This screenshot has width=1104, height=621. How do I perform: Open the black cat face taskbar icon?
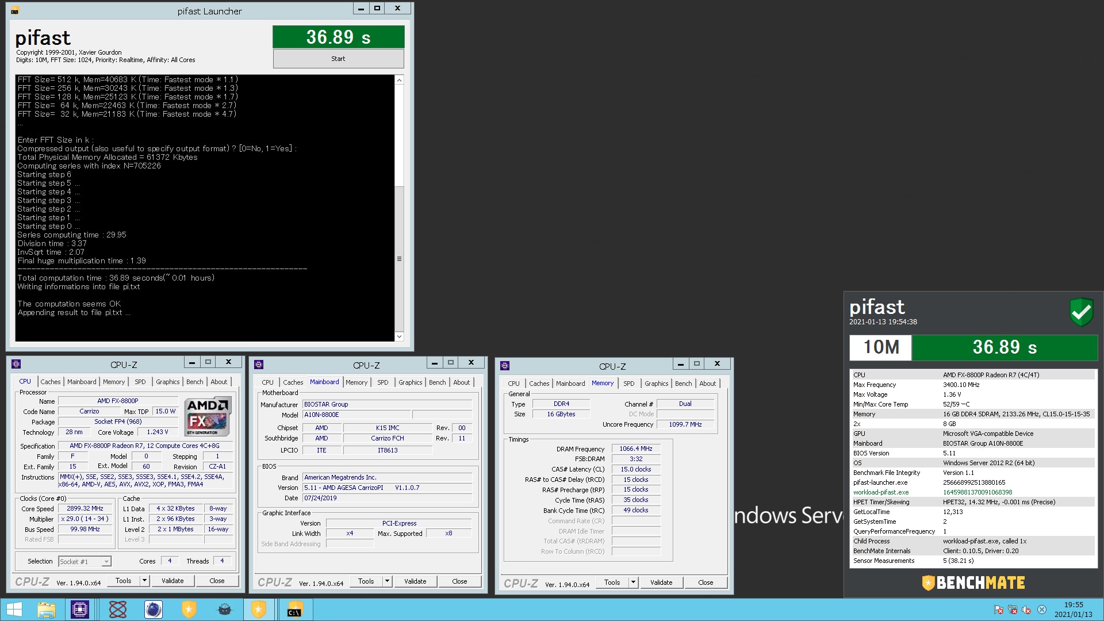[225, 609]
